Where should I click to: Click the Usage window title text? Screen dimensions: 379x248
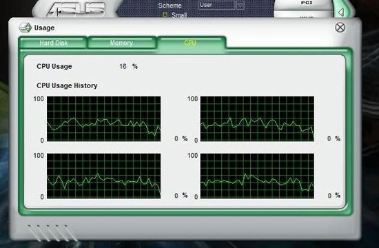(44, 28)
